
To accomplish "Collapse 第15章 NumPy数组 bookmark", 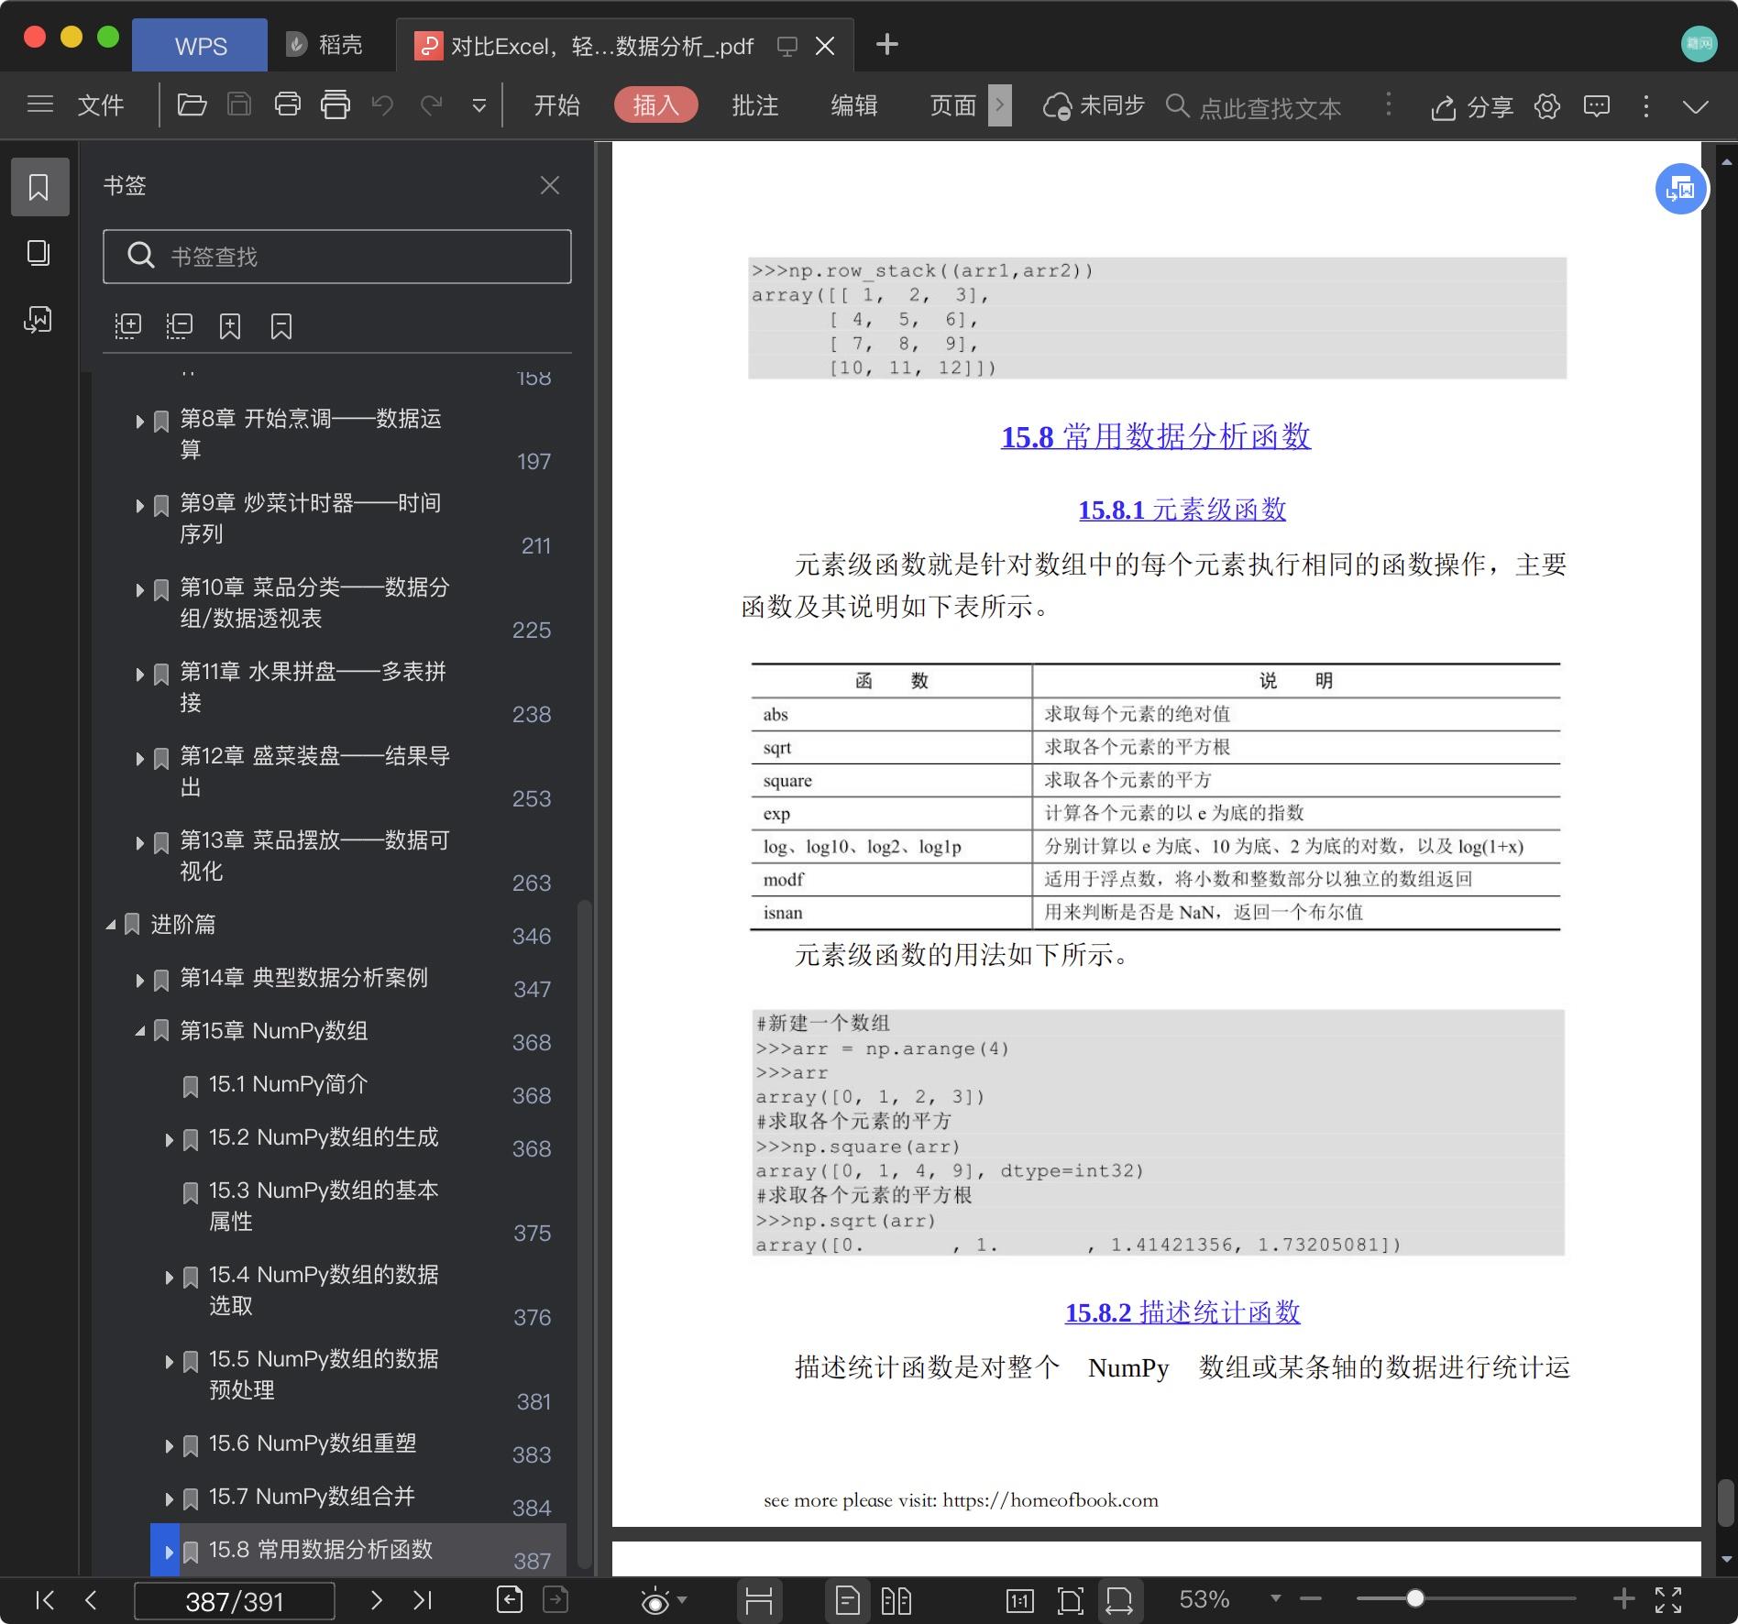I will 140,1032.
